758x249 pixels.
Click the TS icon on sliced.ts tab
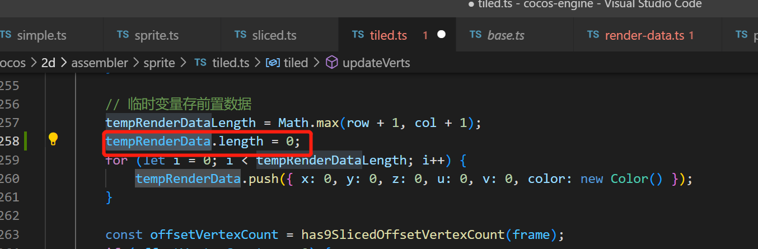pos(241,35)
